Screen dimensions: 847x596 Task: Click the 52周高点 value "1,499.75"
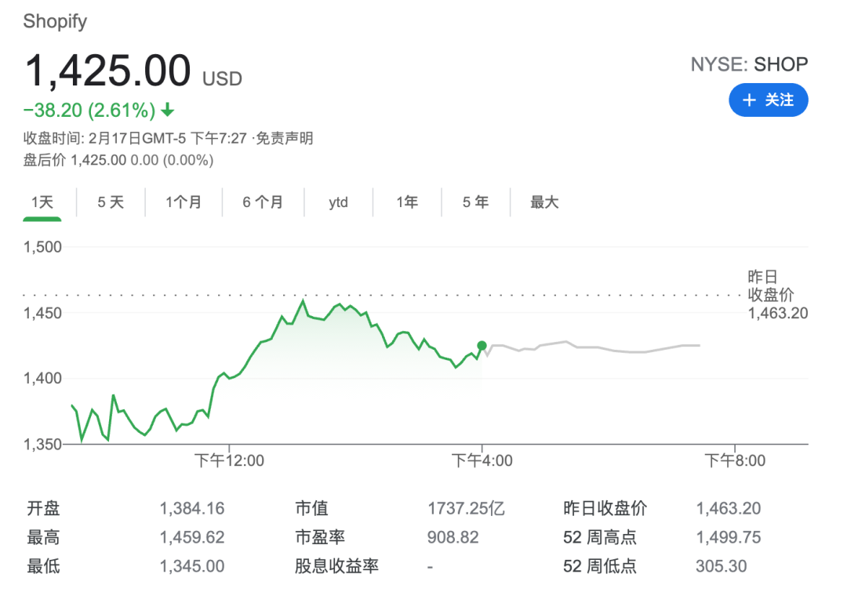730,537
